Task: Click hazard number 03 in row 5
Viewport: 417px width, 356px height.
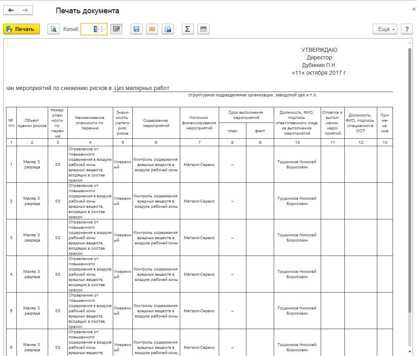Action: [58, 311]
